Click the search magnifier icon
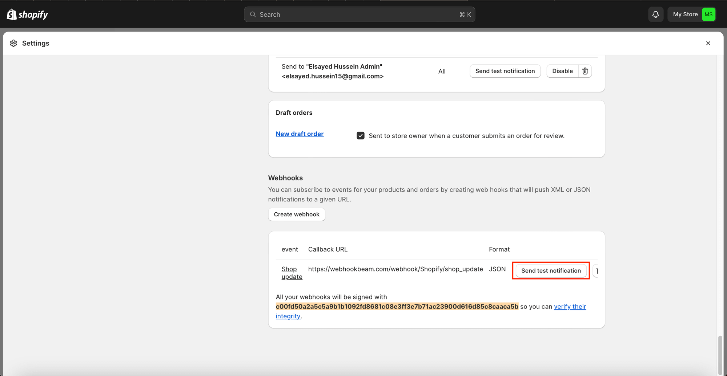727x376 pixels. pos(253,15)
